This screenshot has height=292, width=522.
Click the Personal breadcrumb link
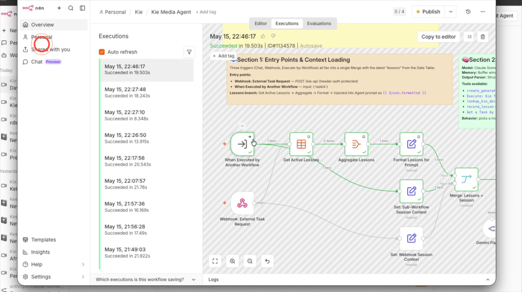pos(112,12)
